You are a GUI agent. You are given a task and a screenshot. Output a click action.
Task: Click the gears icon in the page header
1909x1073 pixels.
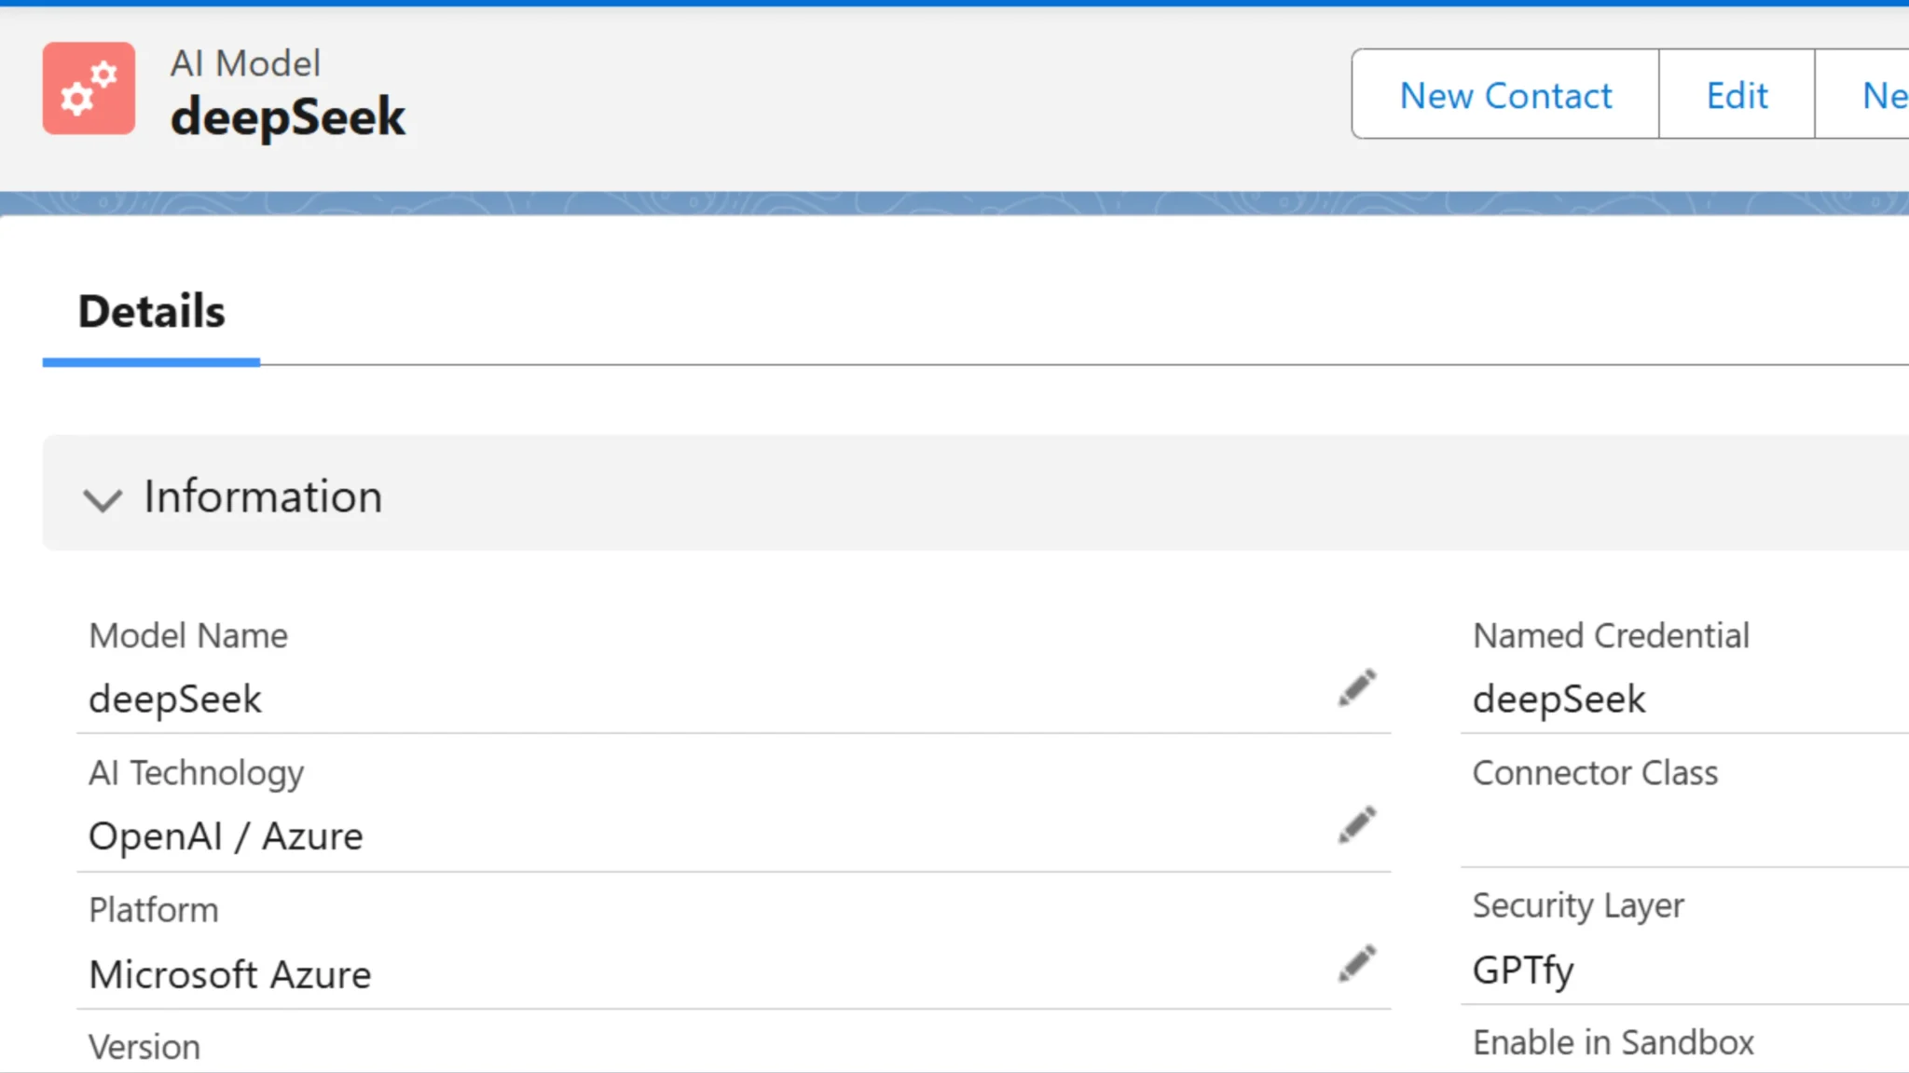coord(89,88)
